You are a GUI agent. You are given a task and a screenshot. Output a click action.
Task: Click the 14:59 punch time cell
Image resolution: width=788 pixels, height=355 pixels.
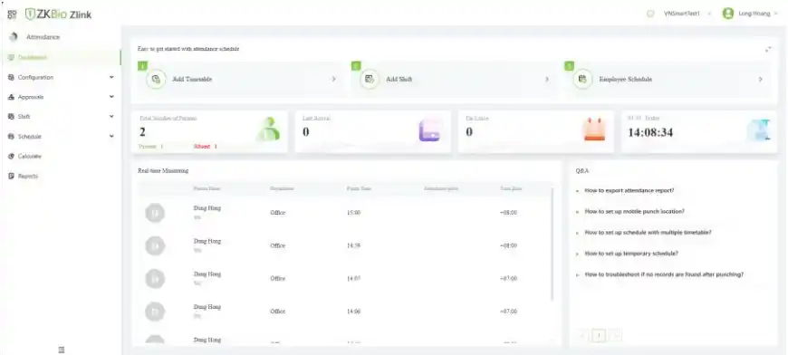click(354, 246)
